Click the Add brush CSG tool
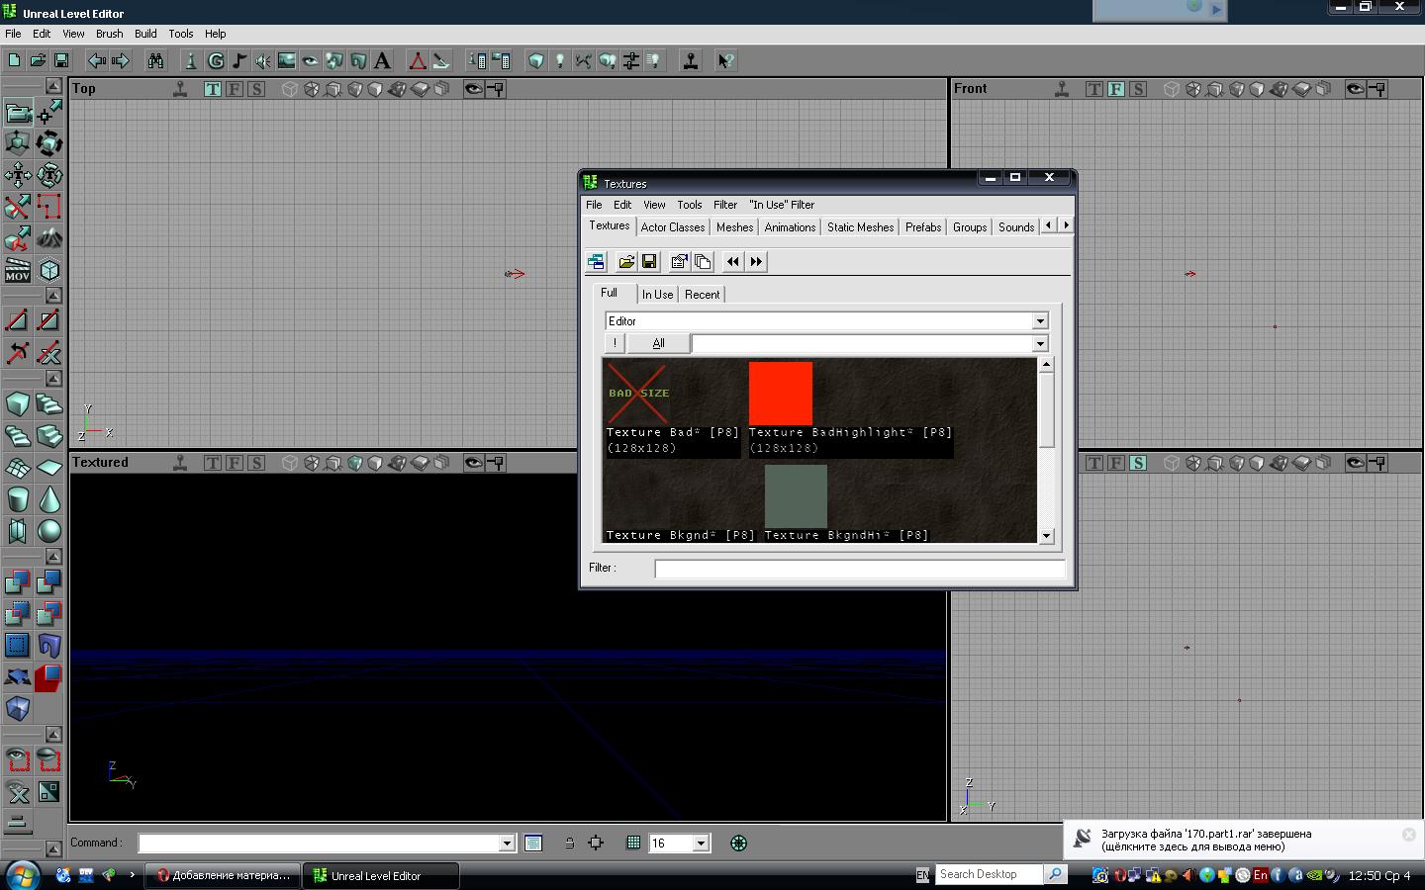The image size is (1425, 890). click(x=18, y=582)
